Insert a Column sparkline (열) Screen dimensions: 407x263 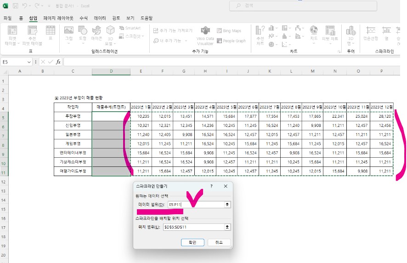[386, 33]
